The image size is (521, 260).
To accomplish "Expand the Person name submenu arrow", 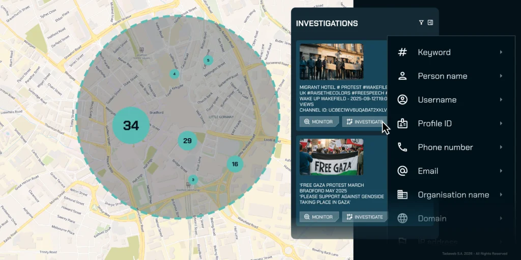I will [x=501, y=76].
